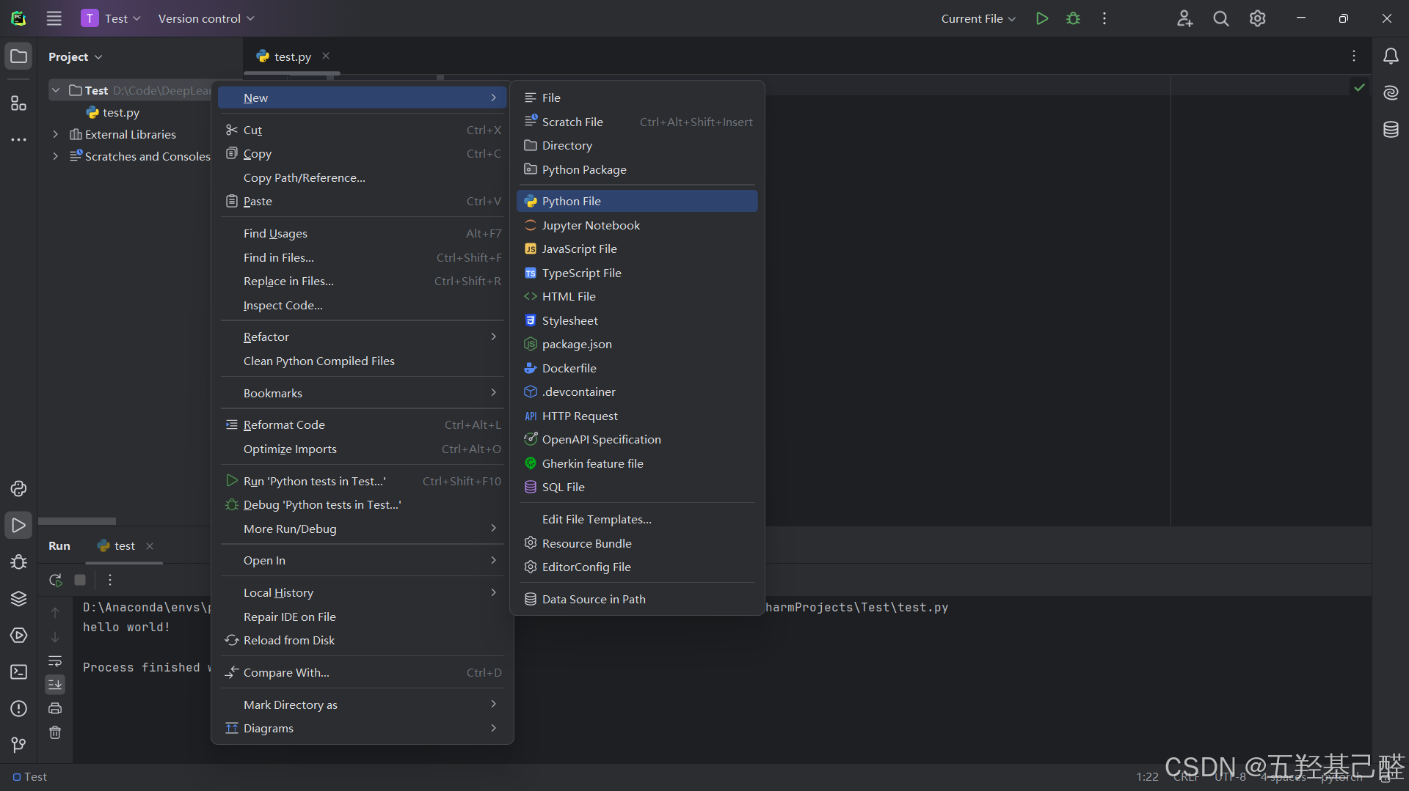Click Find in Files menu entry
Screen dimensions: 1409x791
click(363, 257)
